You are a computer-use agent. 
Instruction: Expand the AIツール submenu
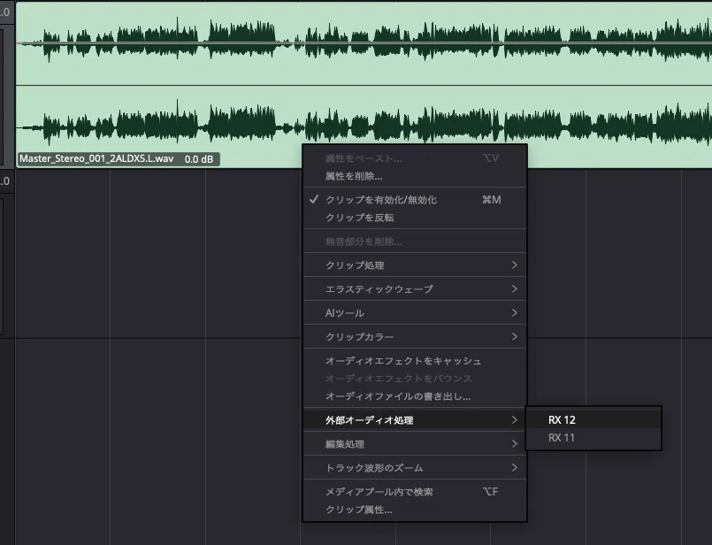point(415,313)
